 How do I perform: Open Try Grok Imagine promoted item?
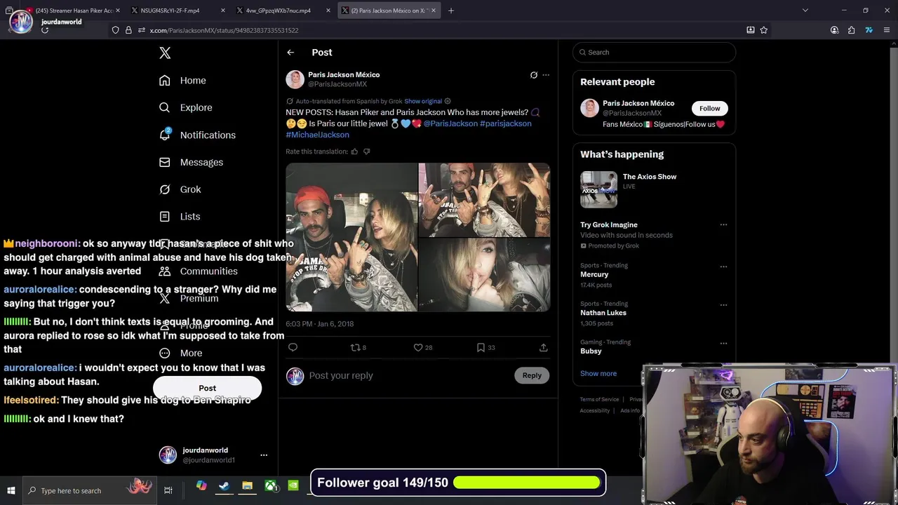coord(609,224)
